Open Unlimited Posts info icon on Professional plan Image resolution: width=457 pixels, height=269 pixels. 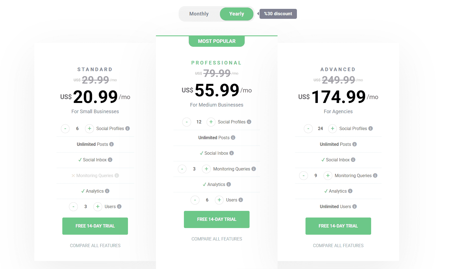coord(233,138)
